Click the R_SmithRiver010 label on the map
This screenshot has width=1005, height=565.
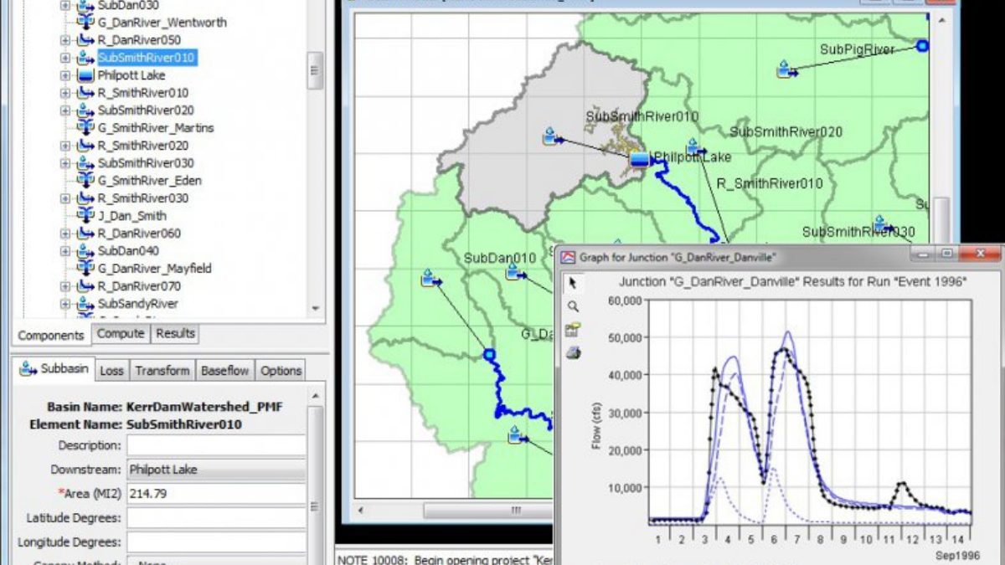point(769,183)
